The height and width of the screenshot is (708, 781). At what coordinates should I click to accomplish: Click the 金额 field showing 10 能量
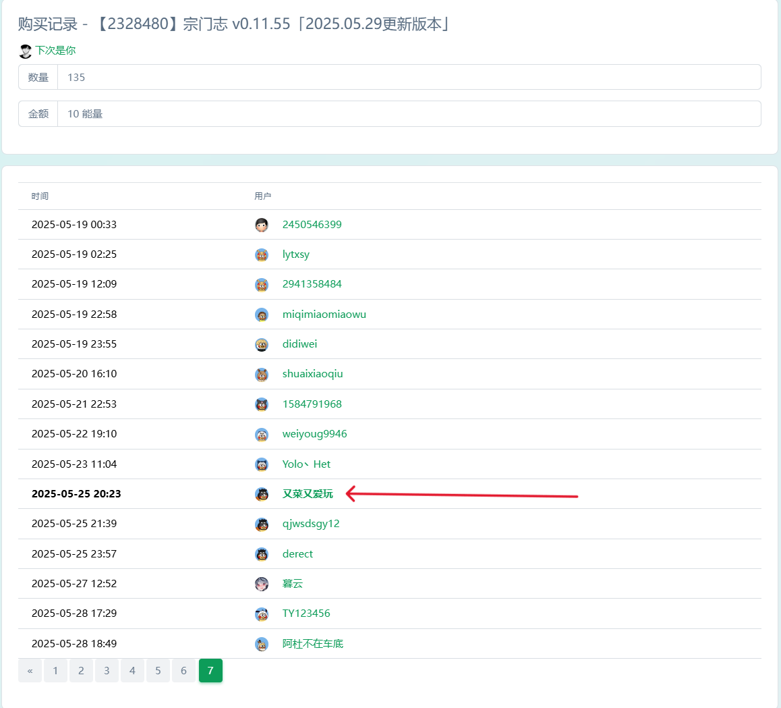point(409,114)
